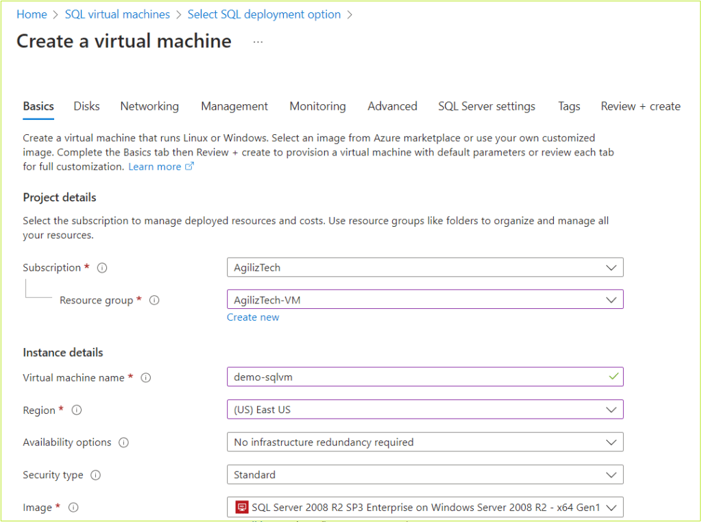This screenshot has width=702, height=522.
Task: Expand the Image selection dropdown
Action: pyautogui.click(x=611, y=507)
